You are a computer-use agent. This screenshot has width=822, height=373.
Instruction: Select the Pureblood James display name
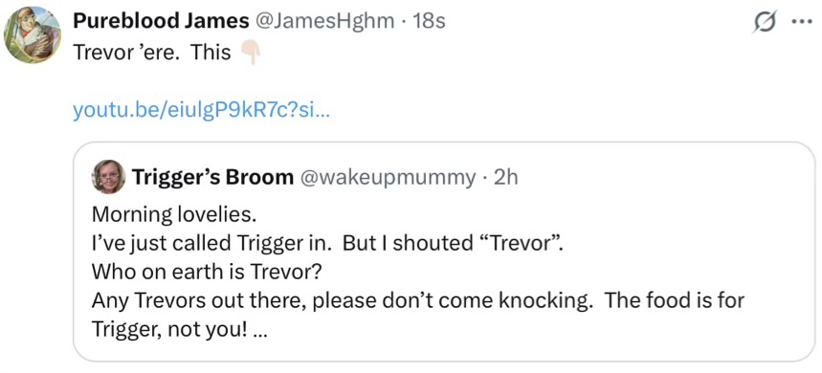(x=161, y=21)
